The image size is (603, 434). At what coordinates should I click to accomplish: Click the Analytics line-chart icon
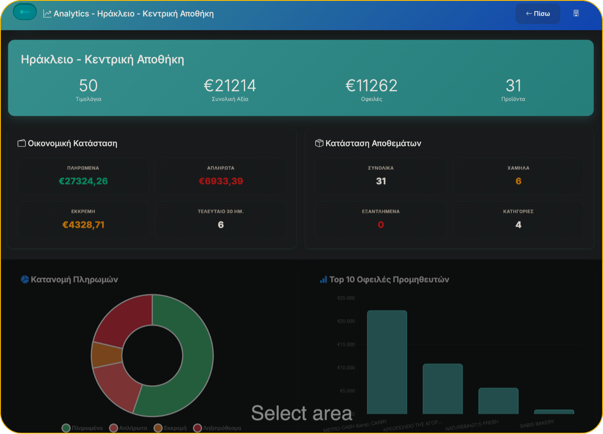click(47, 14)
